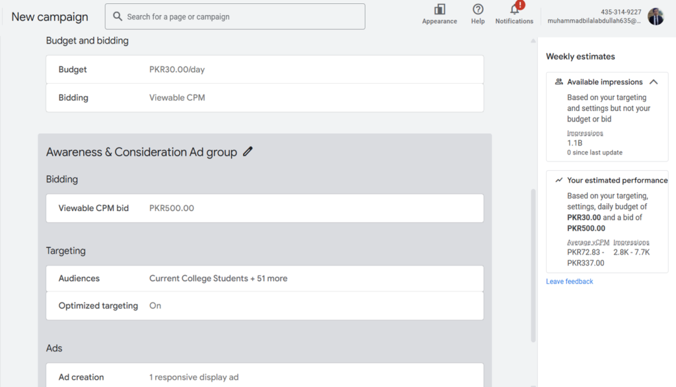Edit ad group name with pencil icon
The image size is (676, 387).
[x=248, y=152]
